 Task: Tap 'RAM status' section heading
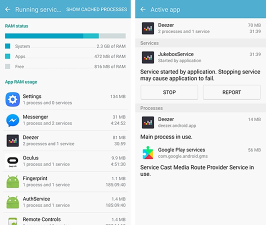point(16,26)
